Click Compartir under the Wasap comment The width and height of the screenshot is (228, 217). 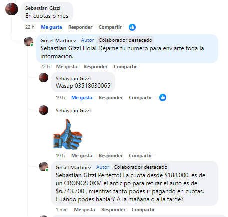click(140, 98)
